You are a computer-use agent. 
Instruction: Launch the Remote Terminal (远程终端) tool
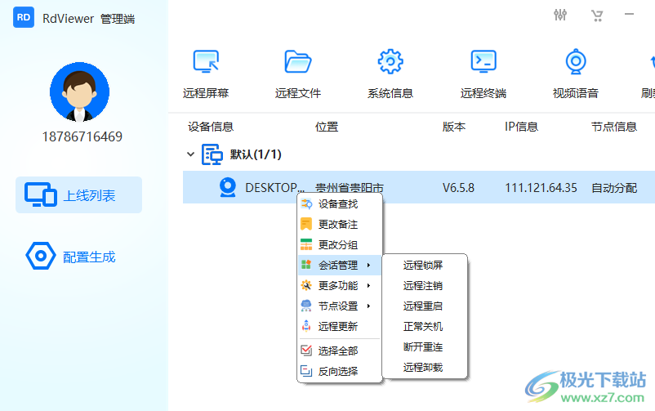click(483, 74)
